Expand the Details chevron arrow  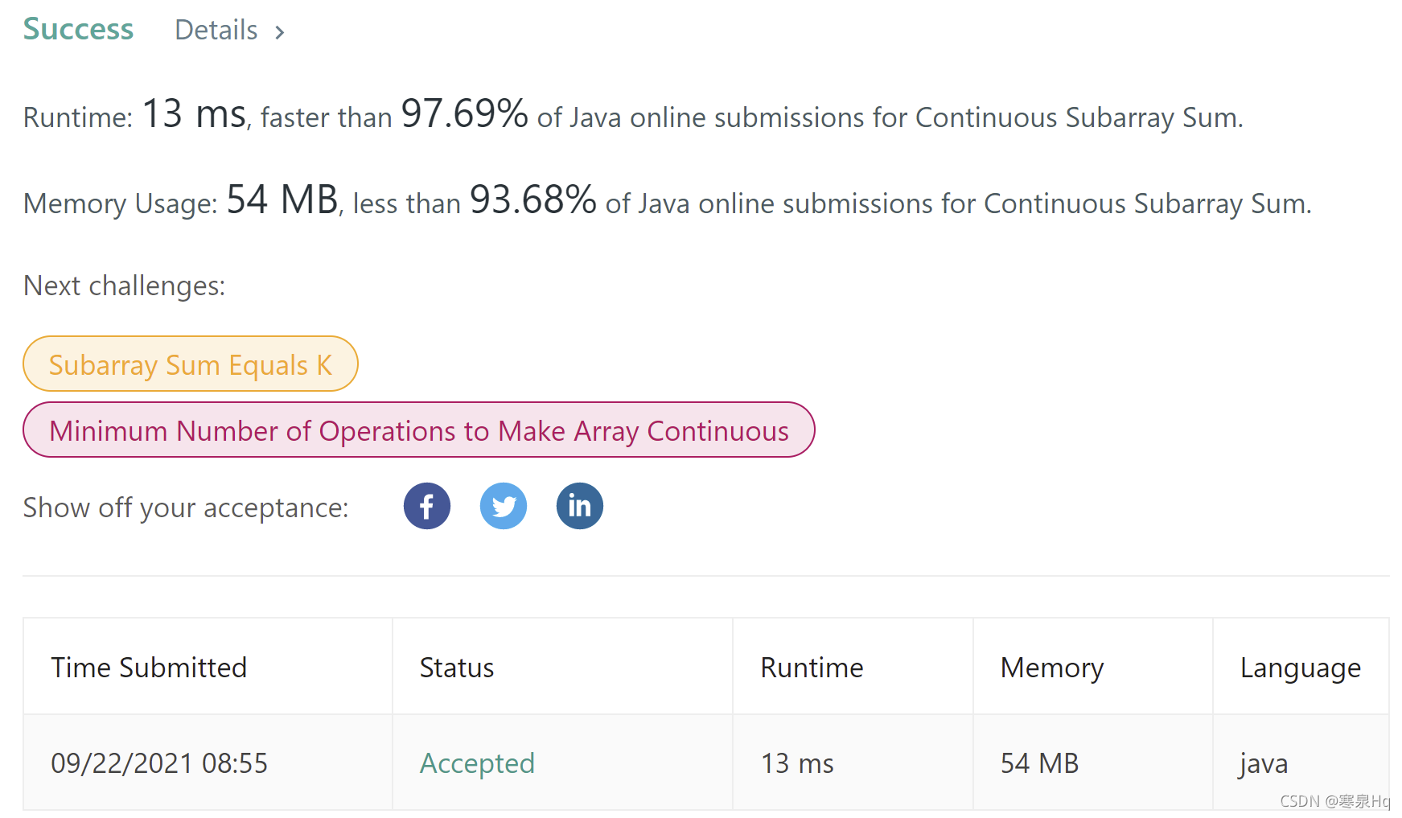[x=280, y=32]
